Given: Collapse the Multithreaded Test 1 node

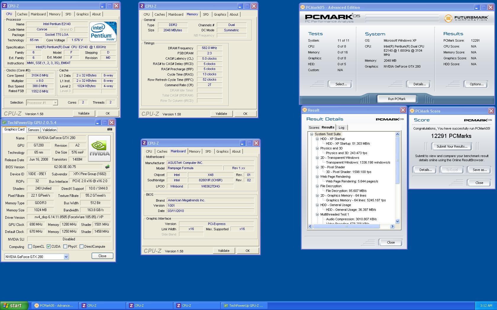Looking at the screenshot, I should [317, 214].
